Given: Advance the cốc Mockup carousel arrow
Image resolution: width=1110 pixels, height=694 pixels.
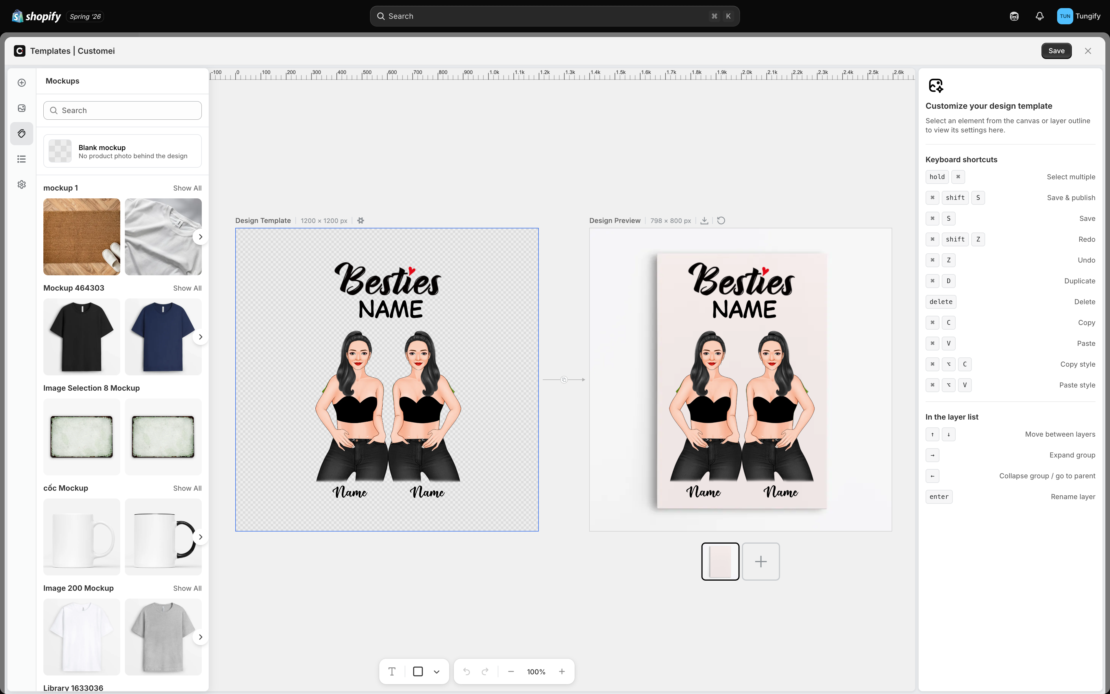Looking at the screenshot, I should [x=200, y=537].
